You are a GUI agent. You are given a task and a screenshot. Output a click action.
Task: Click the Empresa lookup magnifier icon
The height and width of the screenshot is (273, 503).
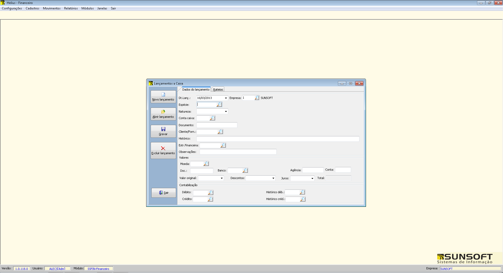pyautogui.click(x=257, y=98)
